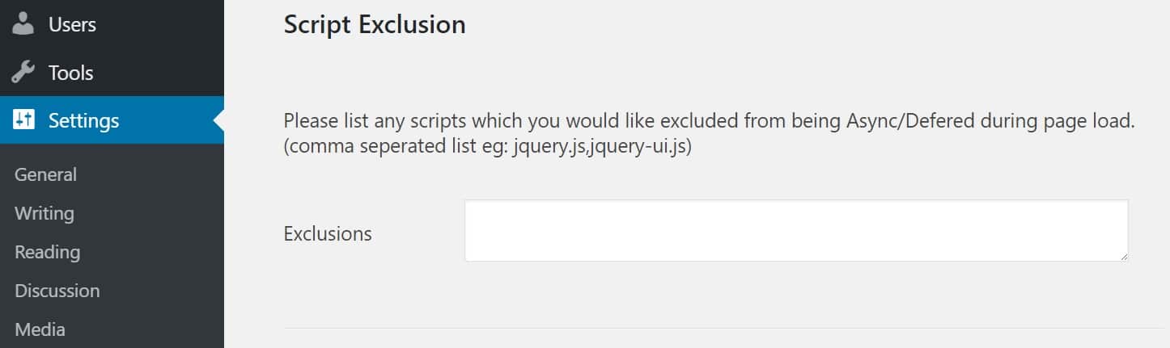Click the Exclusions field label
This screenshot has height=348, width=1170.
pos(328,234)
